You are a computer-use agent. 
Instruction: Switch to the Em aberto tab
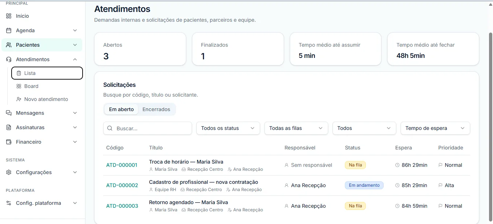[121, 109]
